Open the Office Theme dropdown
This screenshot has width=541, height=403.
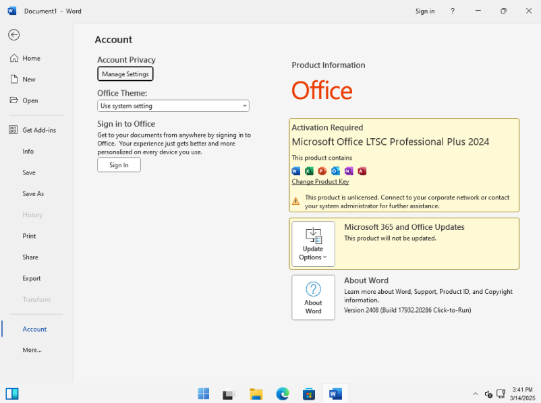pyautogui.click(x=173, y=106)
